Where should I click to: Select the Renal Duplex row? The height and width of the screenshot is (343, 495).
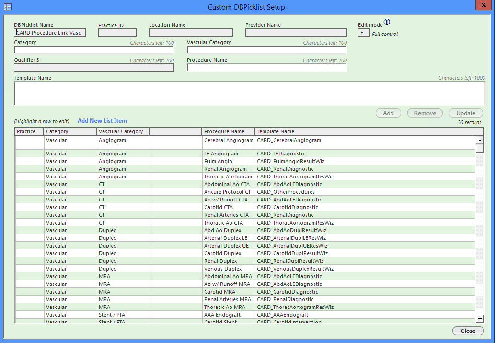pyautogui.click(x=245, y=261)
